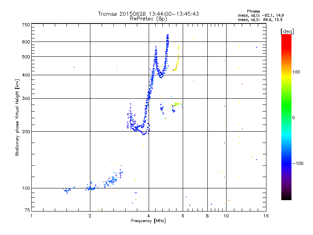Click the y-axis tick label '750'
Image resolution: width=313 pixels, height=235 pixels.
pyautogui.click(x=26, y=25)
